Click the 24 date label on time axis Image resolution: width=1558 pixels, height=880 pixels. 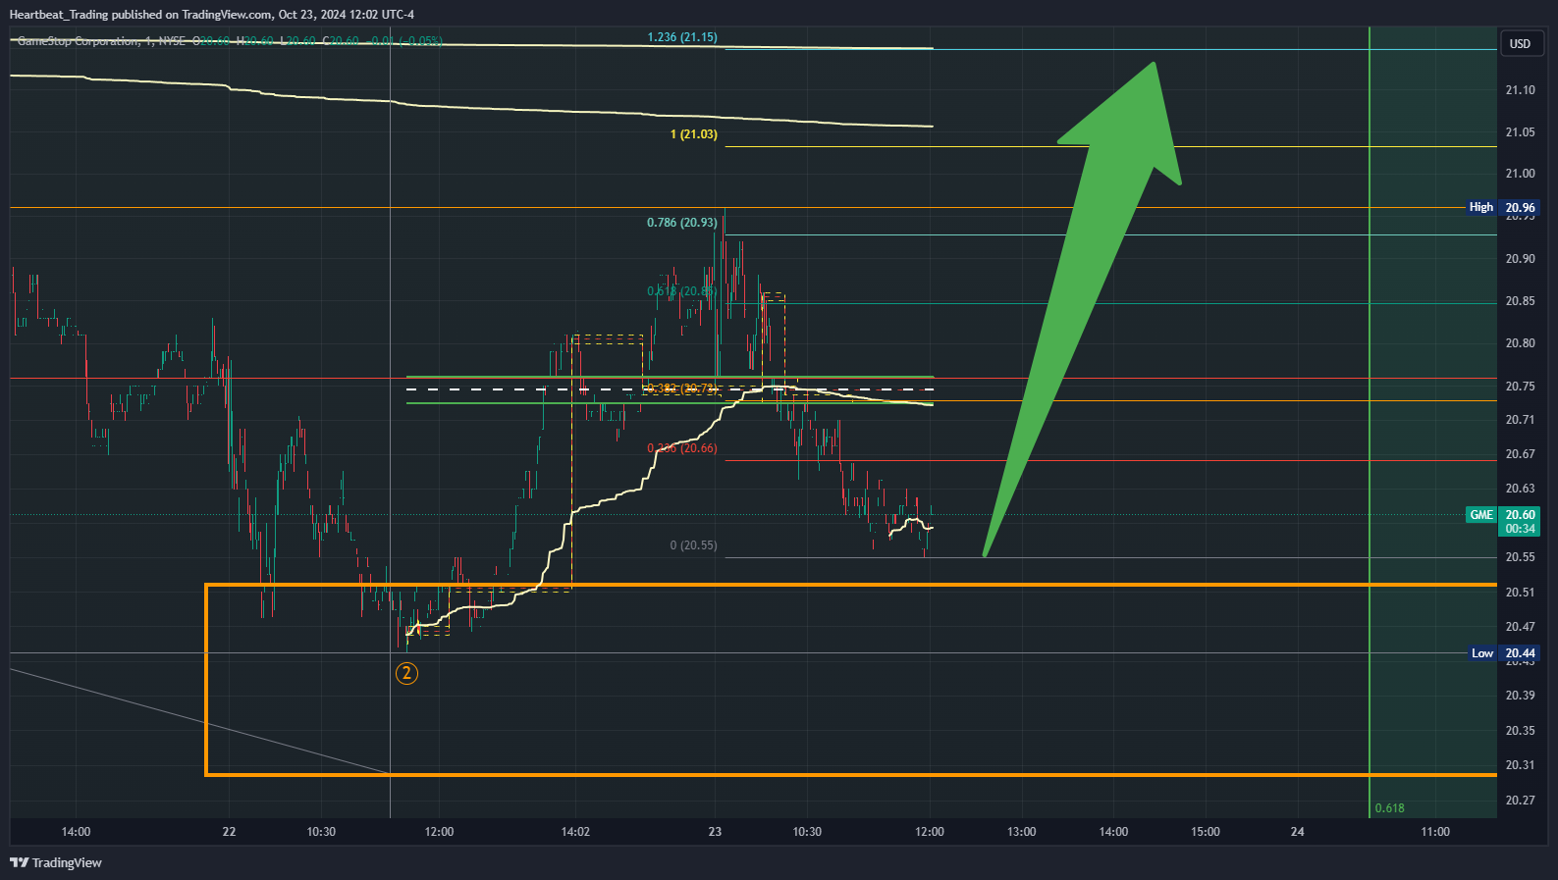pos(1297,832)
